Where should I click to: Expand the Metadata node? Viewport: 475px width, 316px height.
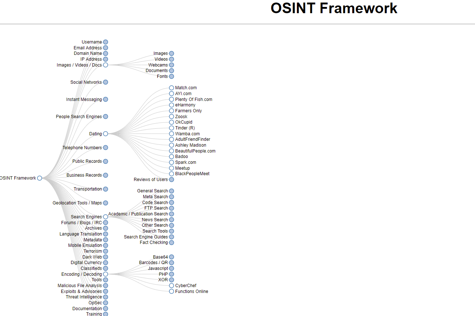pos(106,240)
